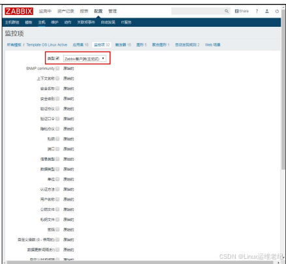Open the 配置 top menu
The image size is (286, 264).
(98, 11)
